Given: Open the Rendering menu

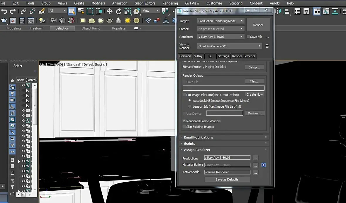Looking at the screenshot, I should 170,3.
